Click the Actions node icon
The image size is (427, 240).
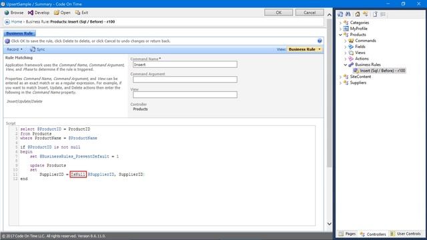coord(351,59)
